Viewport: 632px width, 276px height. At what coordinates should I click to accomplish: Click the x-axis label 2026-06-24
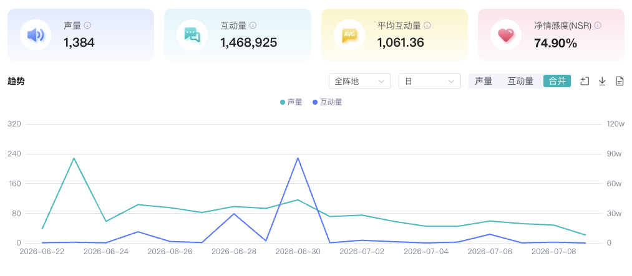106,252
